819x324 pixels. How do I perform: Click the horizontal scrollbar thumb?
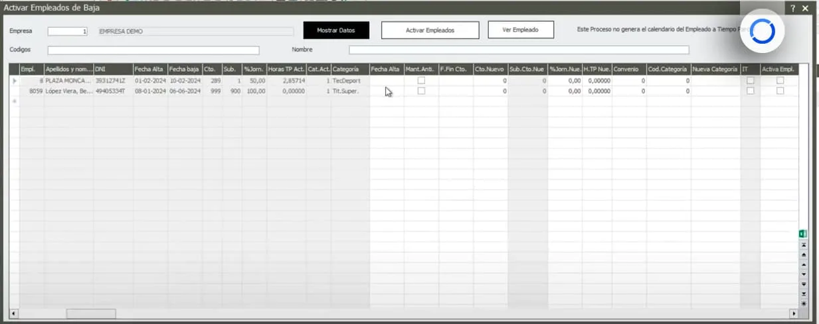(x=90, y=313)
